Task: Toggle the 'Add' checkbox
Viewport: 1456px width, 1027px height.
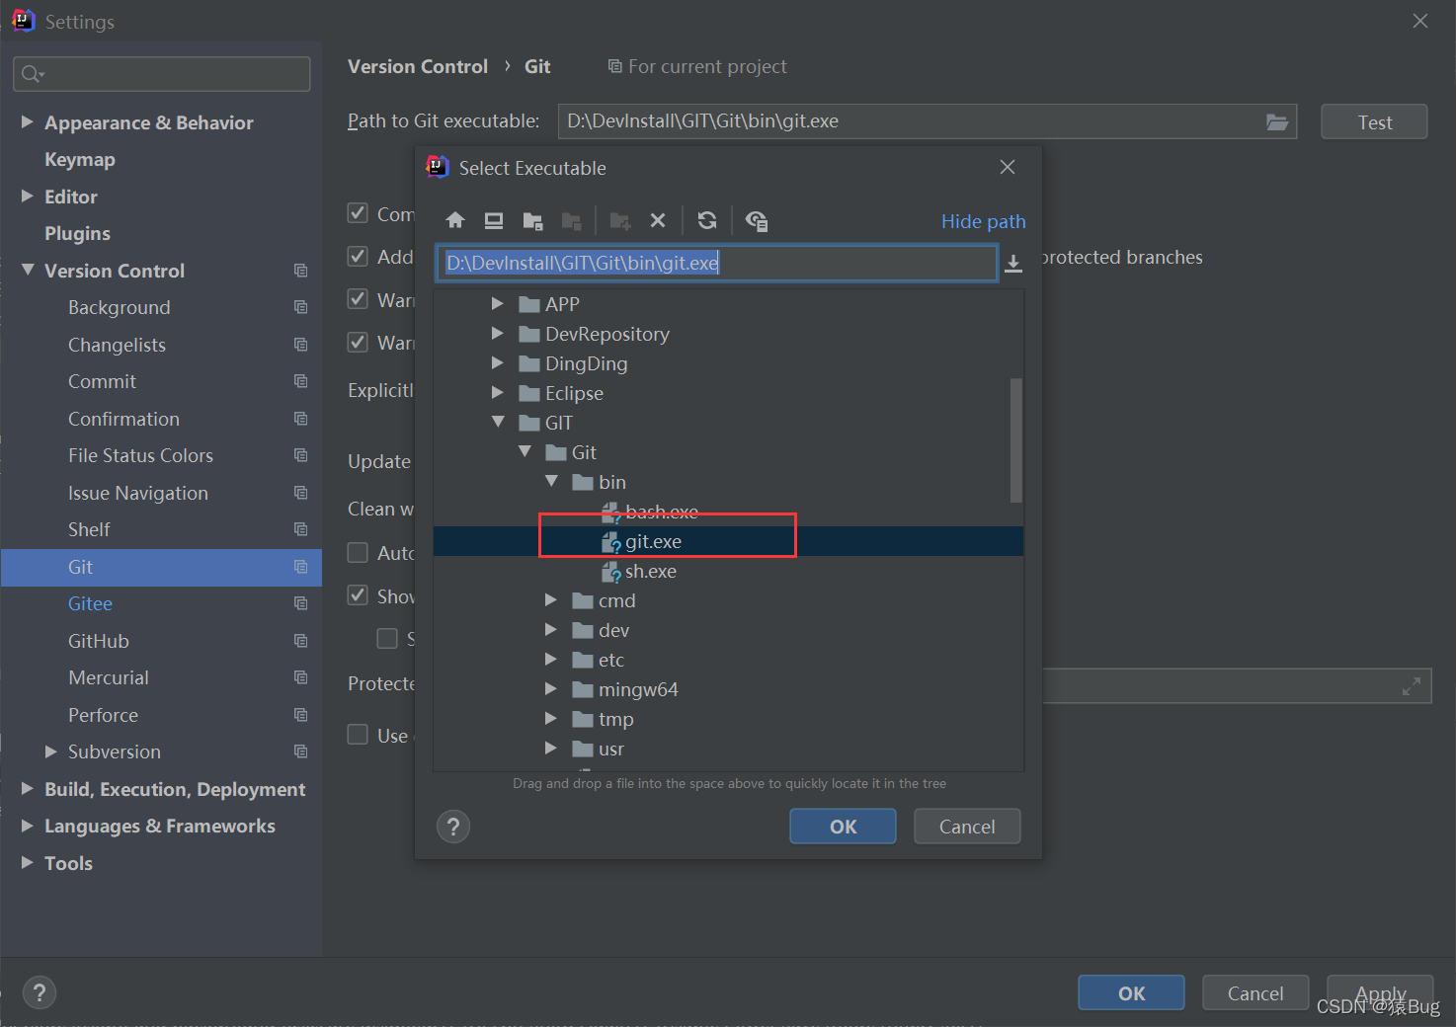Action: tap(358, 257)
